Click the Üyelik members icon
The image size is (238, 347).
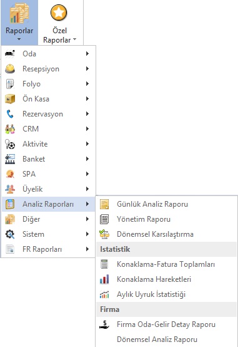tap(10, 189)
